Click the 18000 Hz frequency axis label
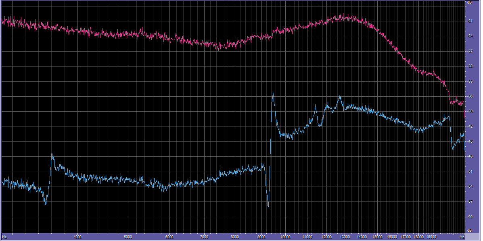 [x=419, y=237]
